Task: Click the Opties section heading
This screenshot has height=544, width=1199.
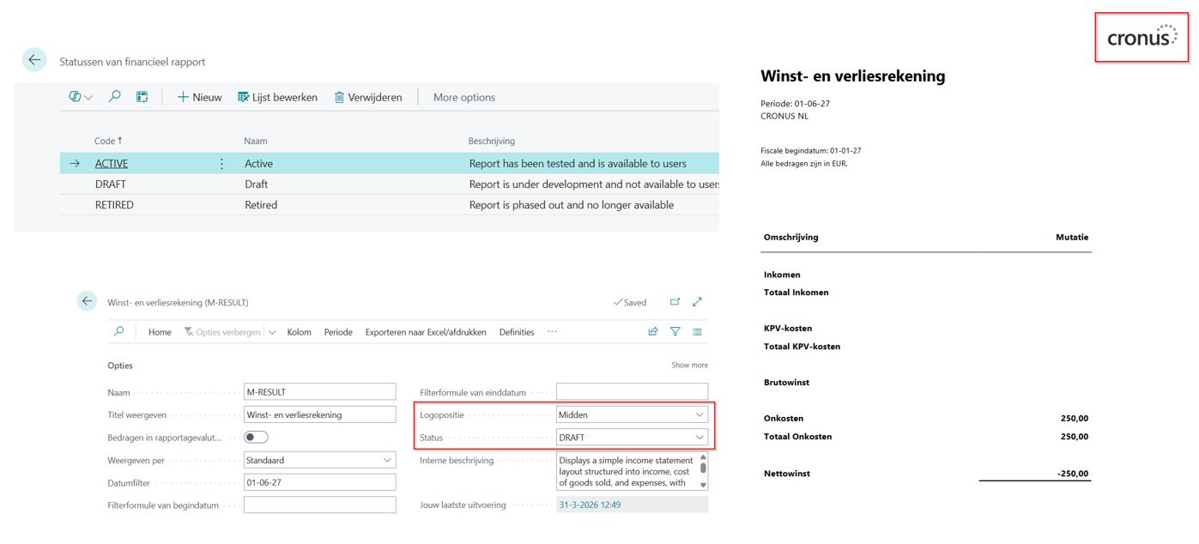Action: [120, 365]
